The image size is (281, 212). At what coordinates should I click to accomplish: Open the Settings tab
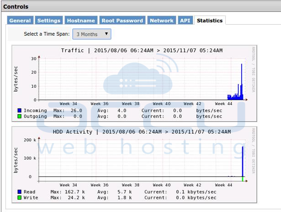click(49, 21)
